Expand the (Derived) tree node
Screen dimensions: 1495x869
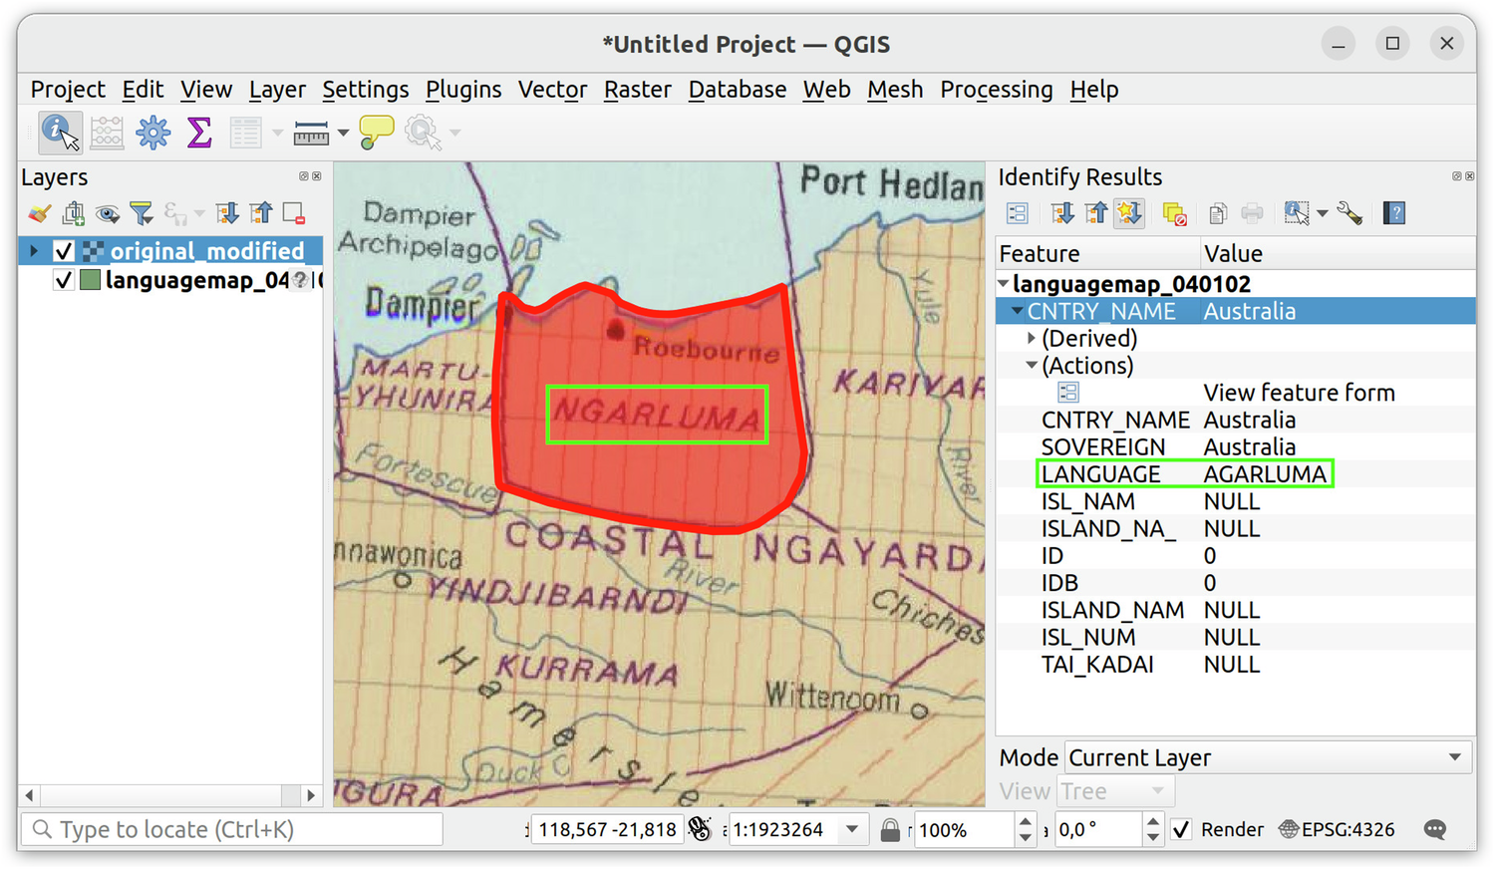click(1032, 339)
